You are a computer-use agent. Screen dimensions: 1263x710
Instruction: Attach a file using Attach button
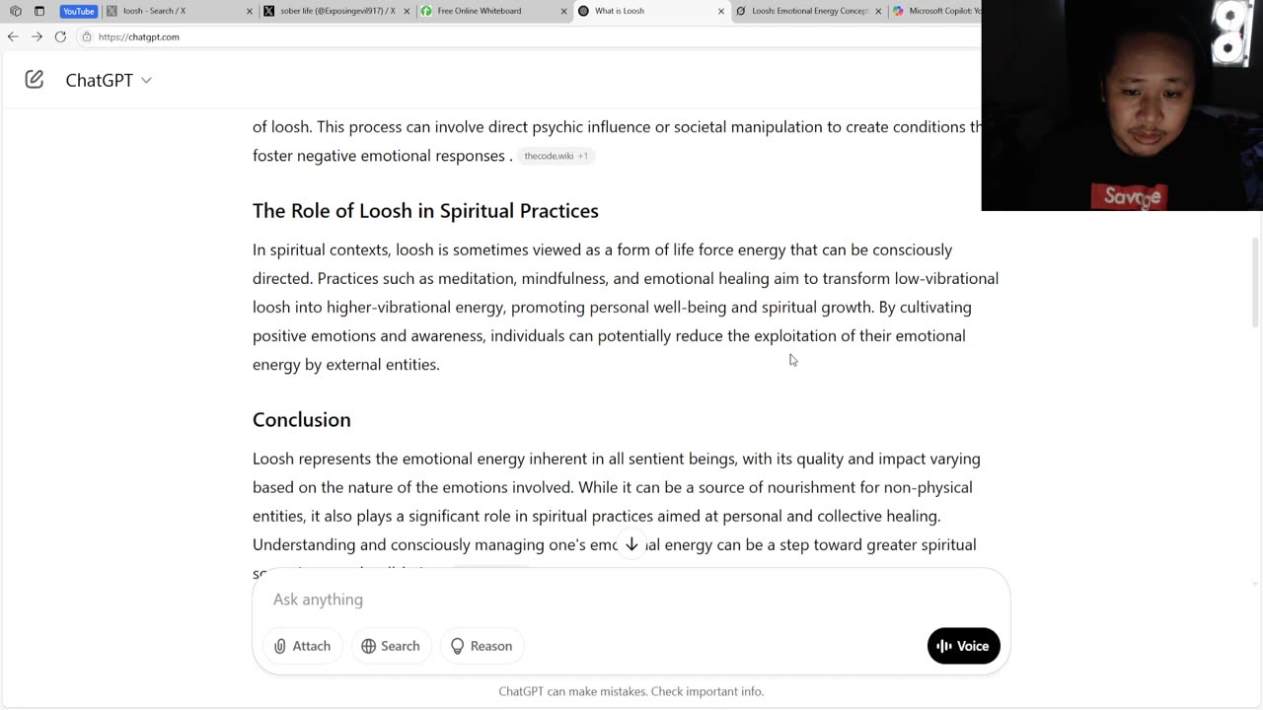click(302, 646)
